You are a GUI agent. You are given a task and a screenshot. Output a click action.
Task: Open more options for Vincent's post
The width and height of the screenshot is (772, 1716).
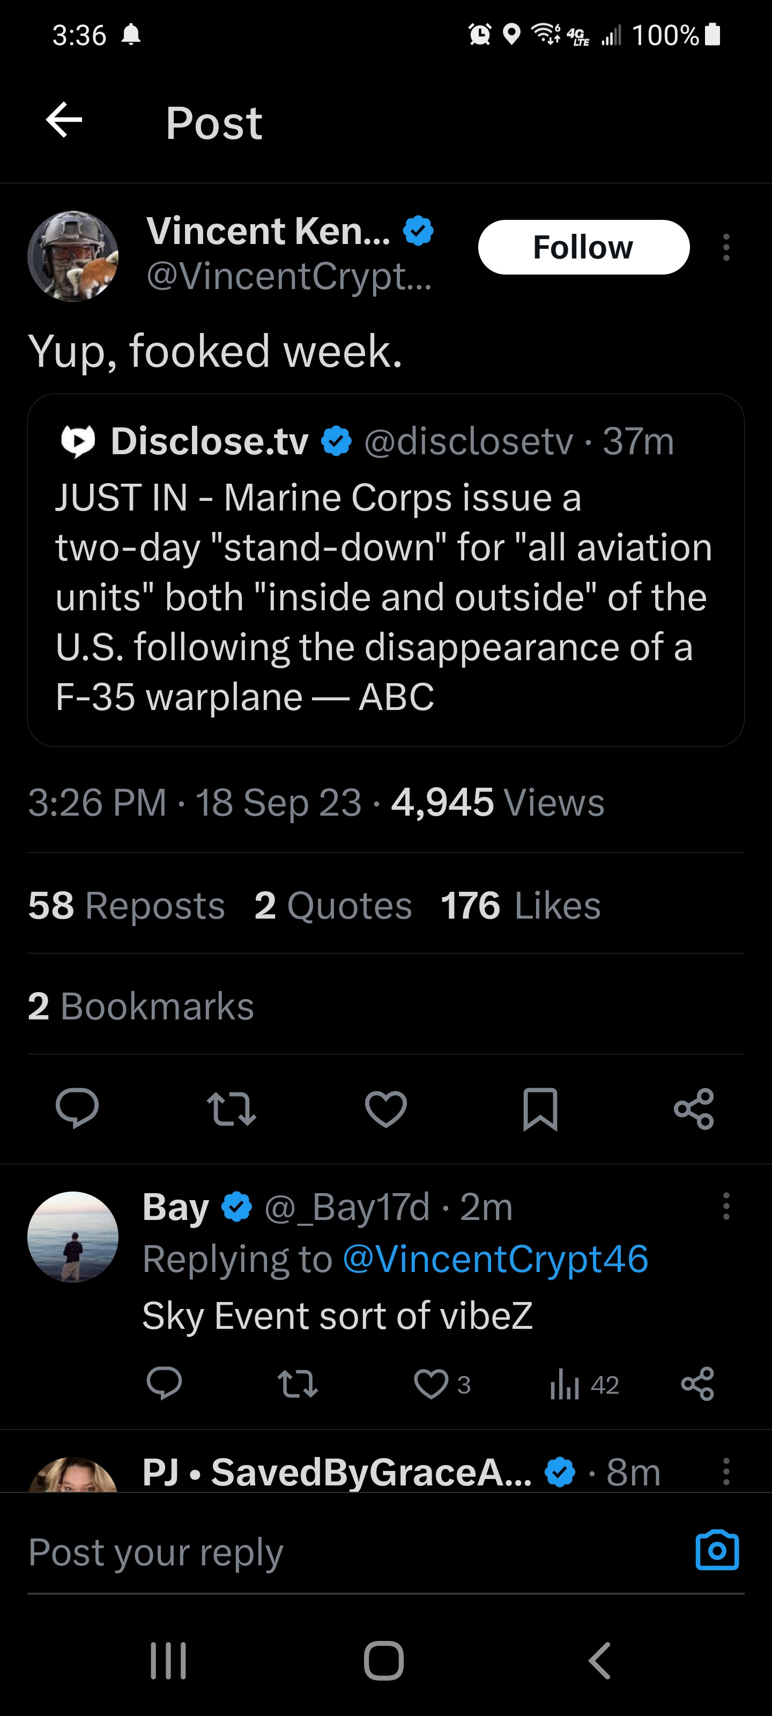pos(726,247)
